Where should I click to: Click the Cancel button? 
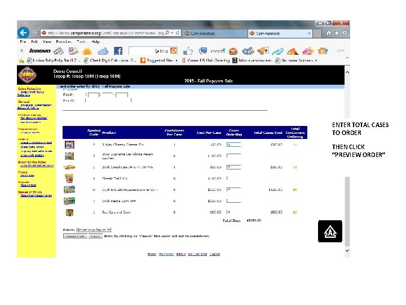click(x=95, y=236)
